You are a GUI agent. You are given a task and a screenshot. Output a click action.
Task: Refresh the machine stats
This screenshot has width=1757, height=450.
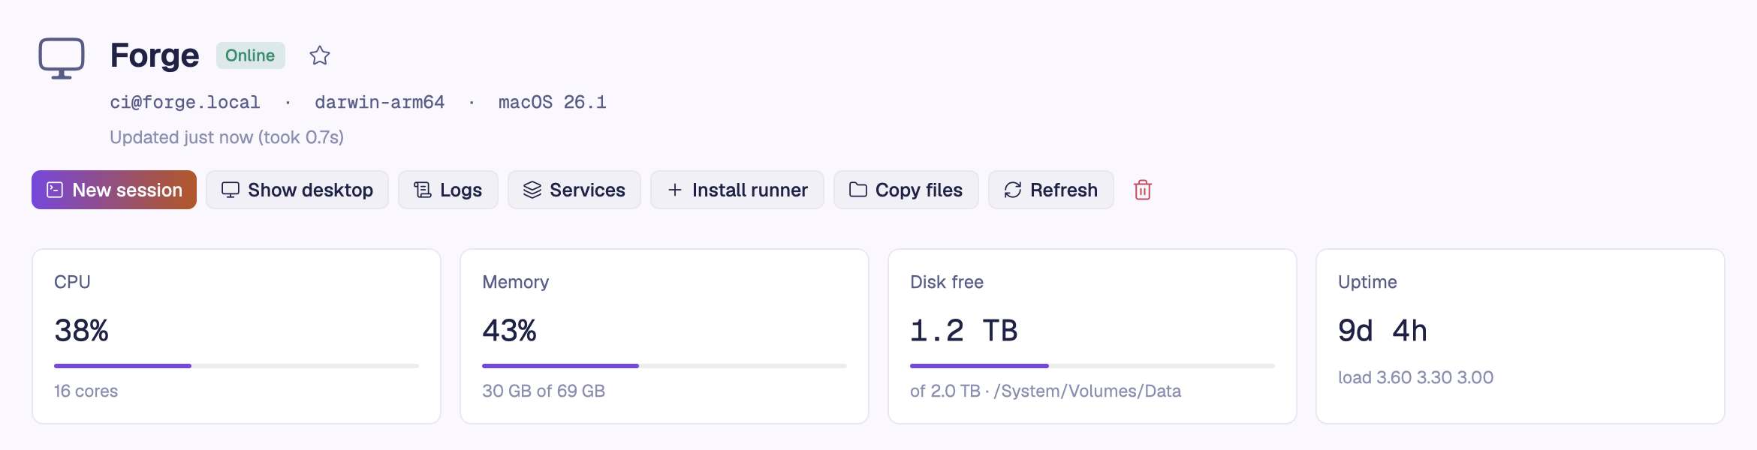pyautogui.click(x=1051, y=190)
